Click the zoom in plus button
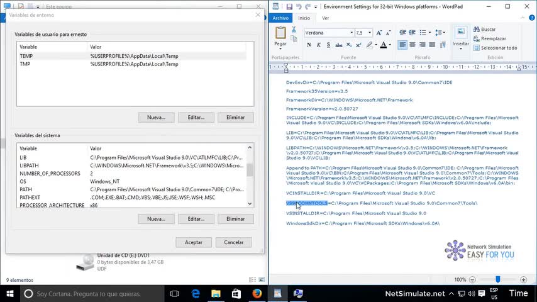This screenshot has width=537, height=302. pyautogui.click(x=523, y=280)
